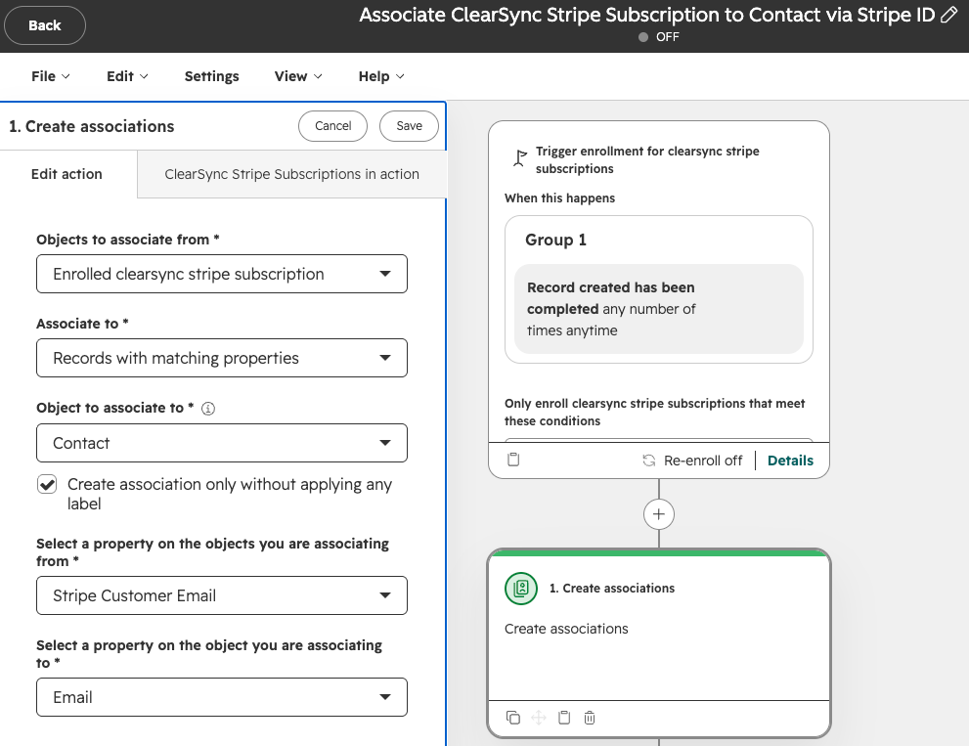Open the Settings menu item
Image resolution: width=969 pixels, height=746 pixels.
pos(212,76)
